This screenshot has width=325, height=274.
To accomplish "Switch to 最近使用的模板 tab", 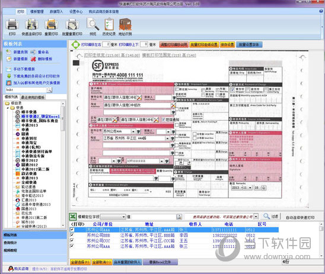I will 33,97.
